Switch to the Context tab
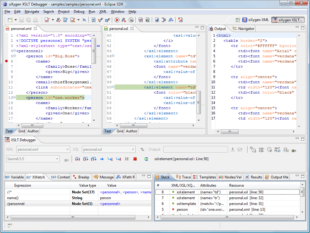 [x=60, y=177]
